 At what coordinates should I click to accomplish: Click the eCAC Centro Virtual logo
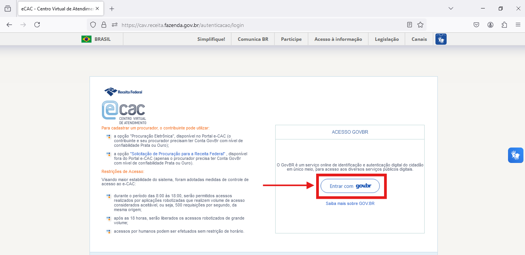coord(124,112)
